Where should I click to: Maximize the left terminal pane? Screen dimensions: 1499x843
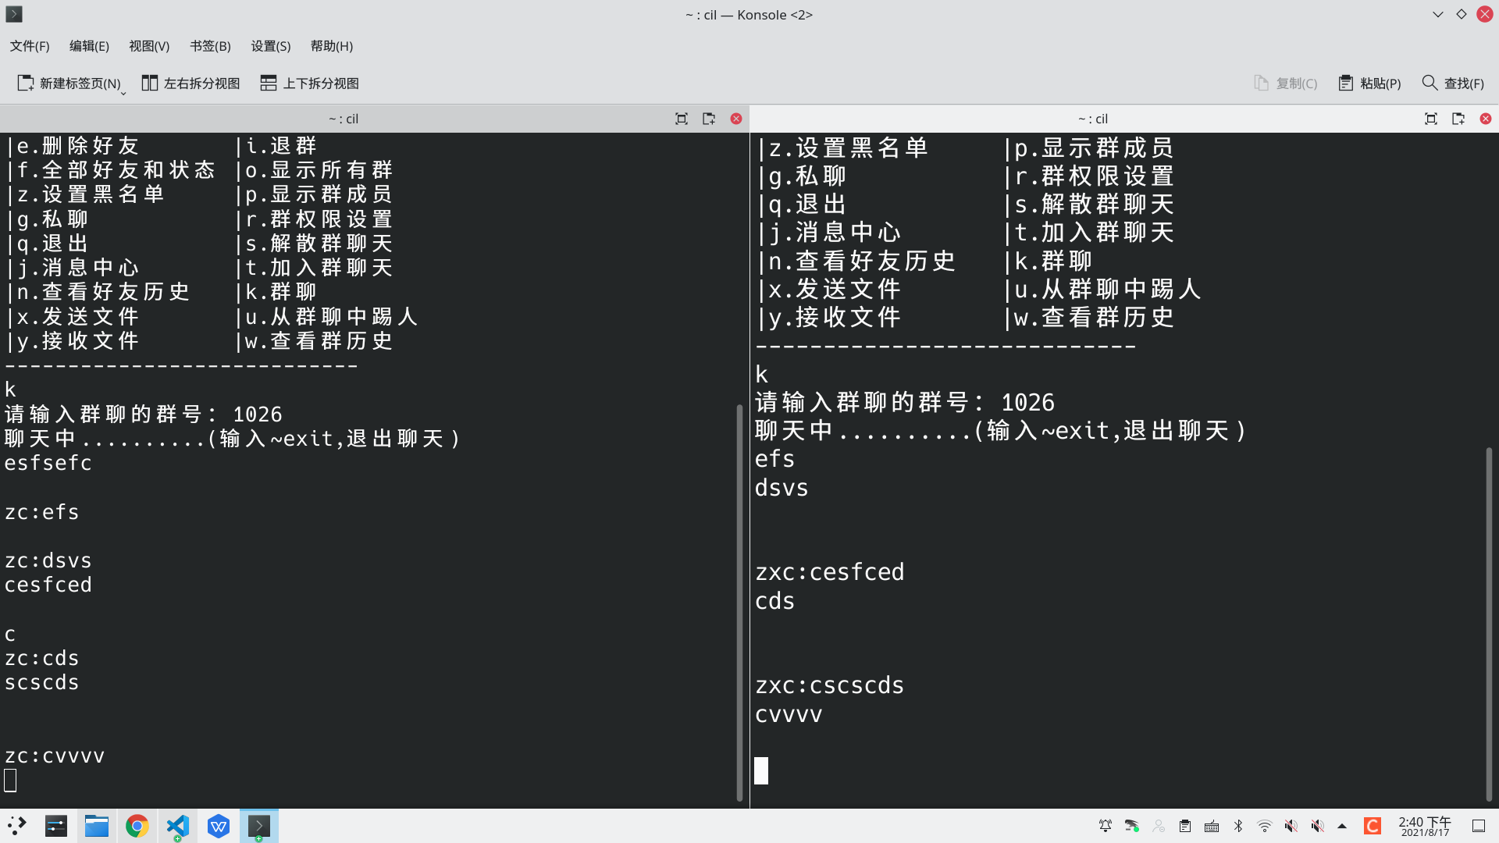pyautogui.click(x=682, y=119)
